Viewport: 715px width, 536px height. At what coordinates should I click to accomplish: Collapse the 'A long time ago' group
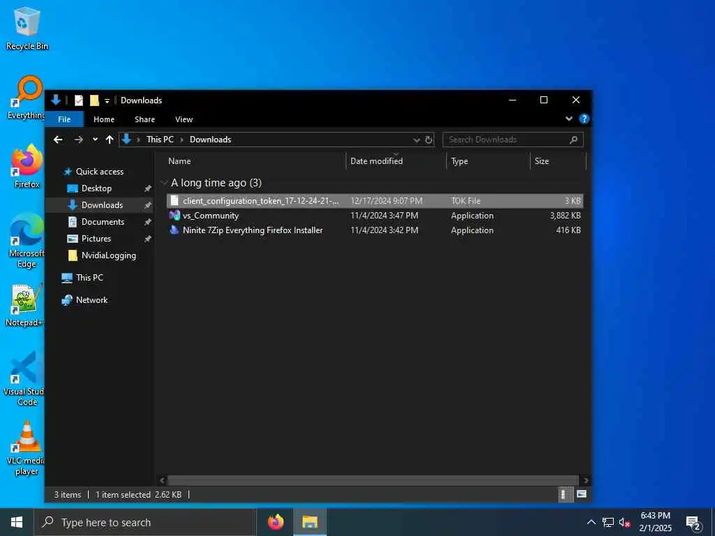(164, 183)
